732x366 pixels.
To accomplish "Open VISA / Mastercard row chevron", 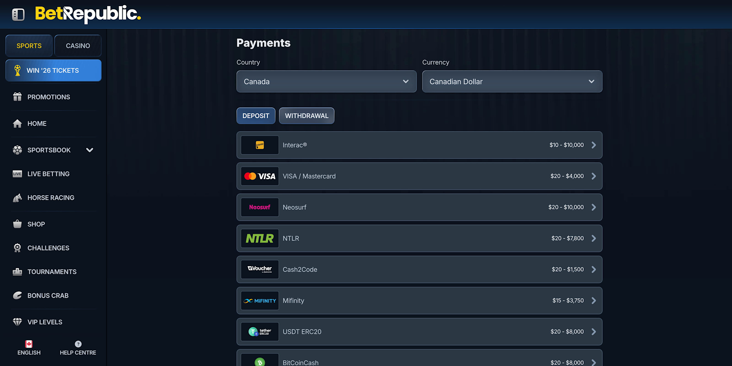I will [x=594, y=176].
